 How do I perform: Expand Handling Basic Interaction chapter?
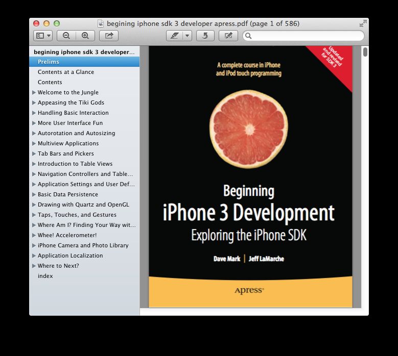(x=34, y=113)
